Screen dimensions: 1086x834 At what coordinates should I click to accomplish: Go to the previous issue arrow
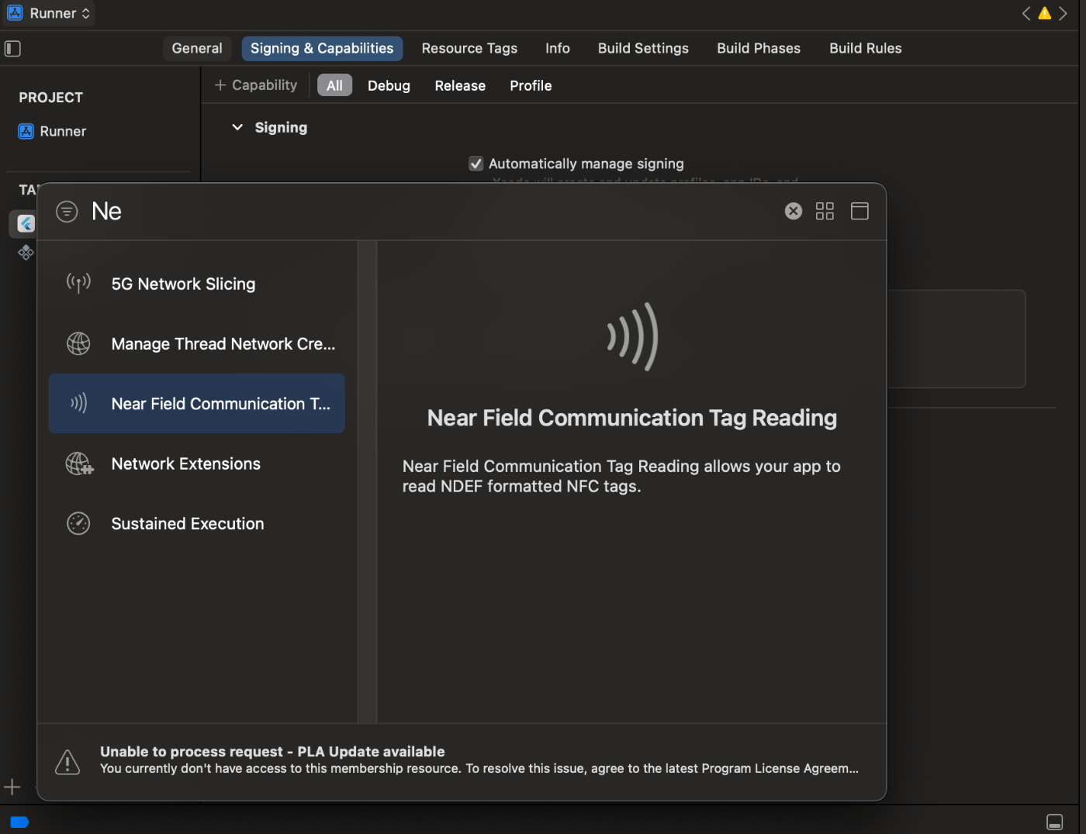(x=1026, y=13)
